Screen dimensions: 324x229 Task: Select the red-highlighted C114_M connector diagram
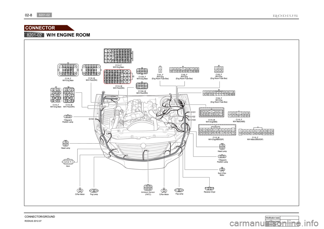[x=117, y=77]
